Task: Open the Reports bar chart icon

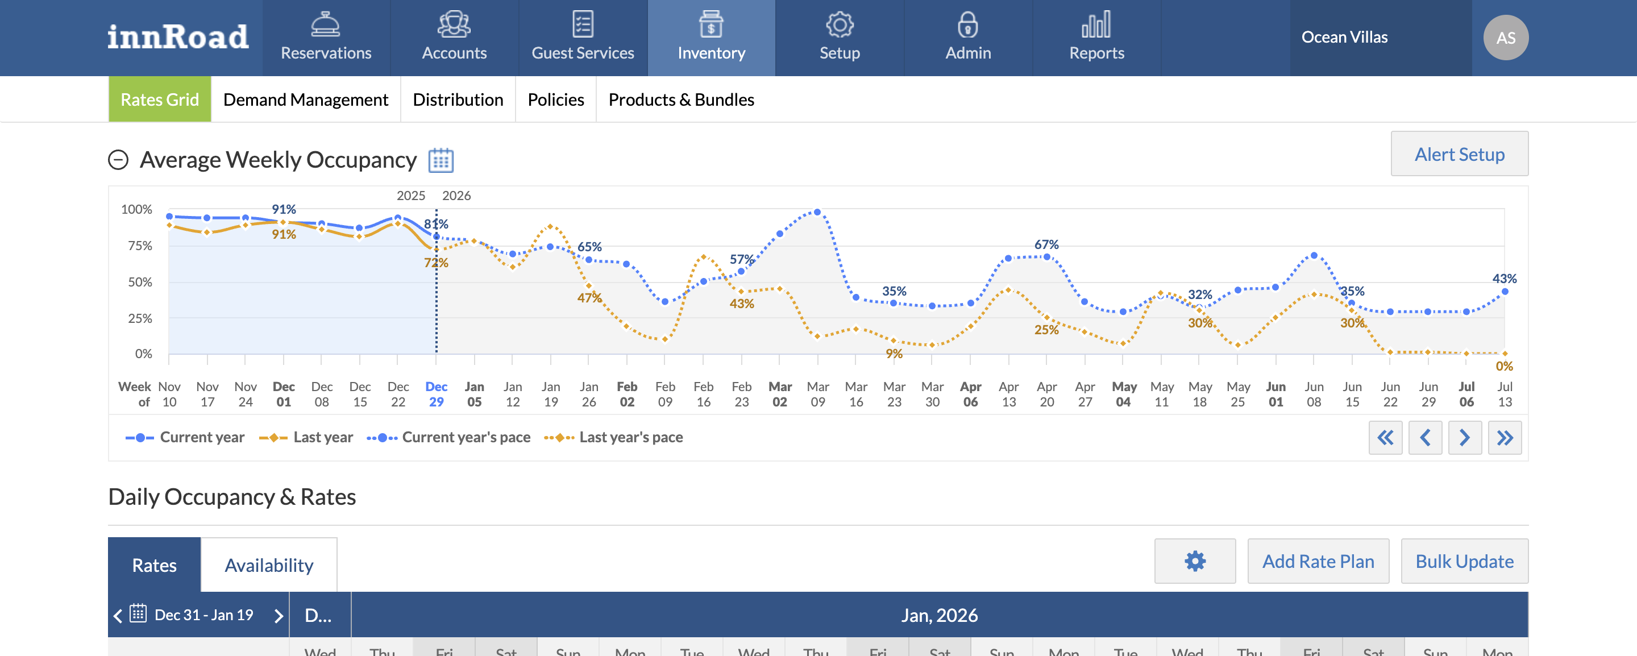Action: [1096, 26]
